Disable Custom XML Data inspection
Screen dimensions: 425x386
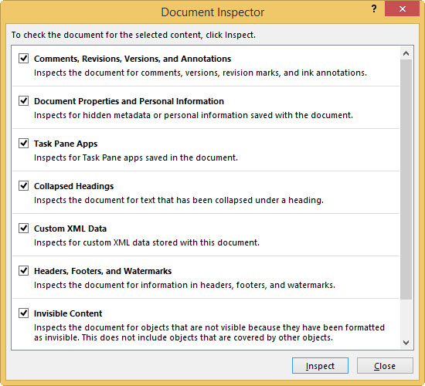click(x=24, y=229)
